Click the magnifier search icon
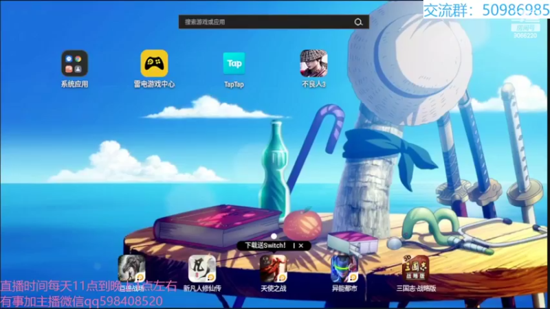 pos(358,22)
